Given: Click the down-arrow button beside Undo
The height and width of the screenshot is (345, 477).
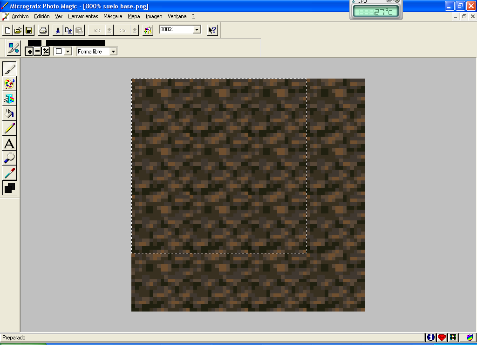Looking at the screenshot, I should 109,30.
